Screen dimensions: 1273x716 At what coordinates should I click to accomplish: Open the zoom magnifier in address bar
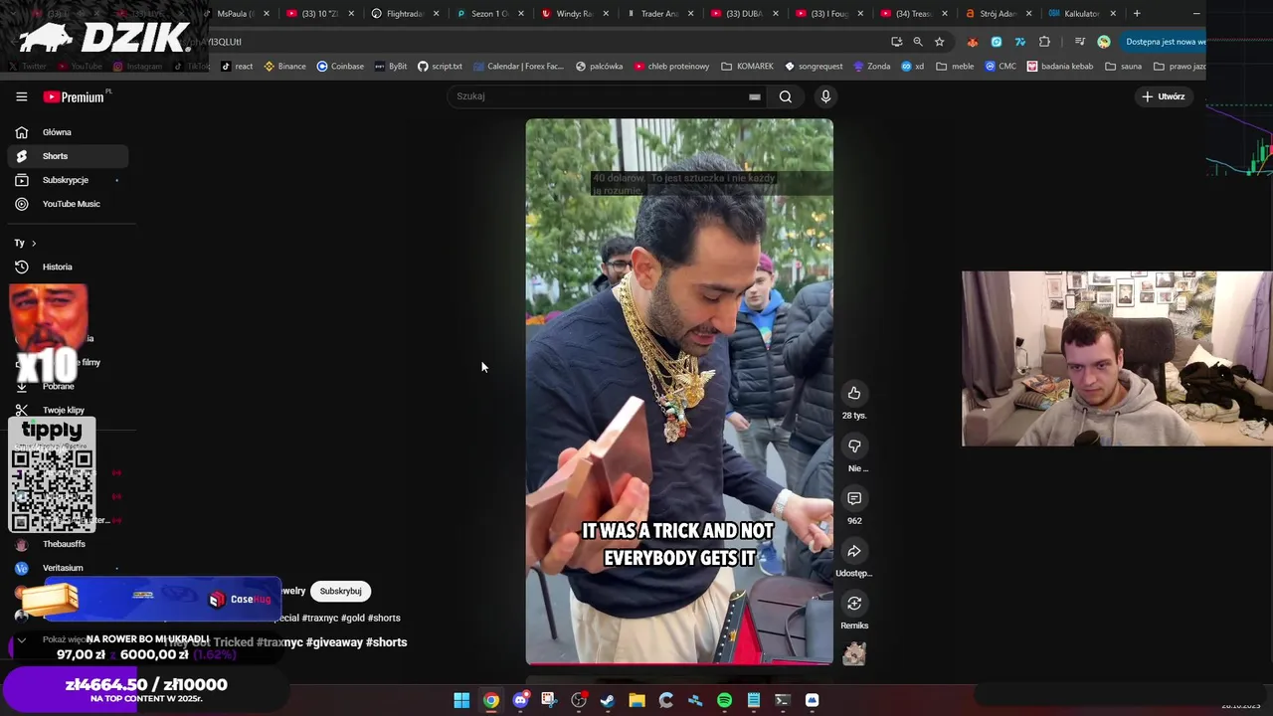tap(918, 42)
